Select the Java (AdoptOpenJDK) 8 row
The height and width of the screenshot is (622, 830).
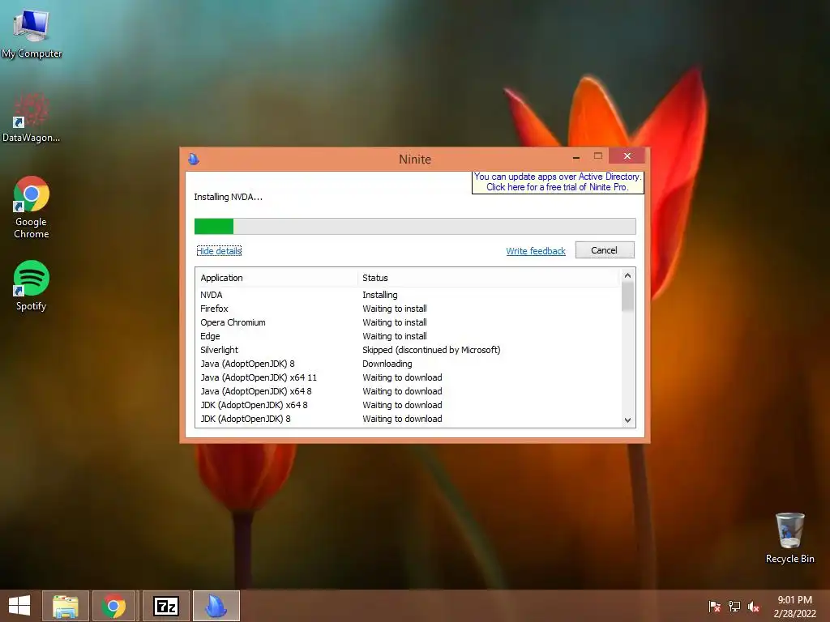pyautogui.click(x=408, y=364)
